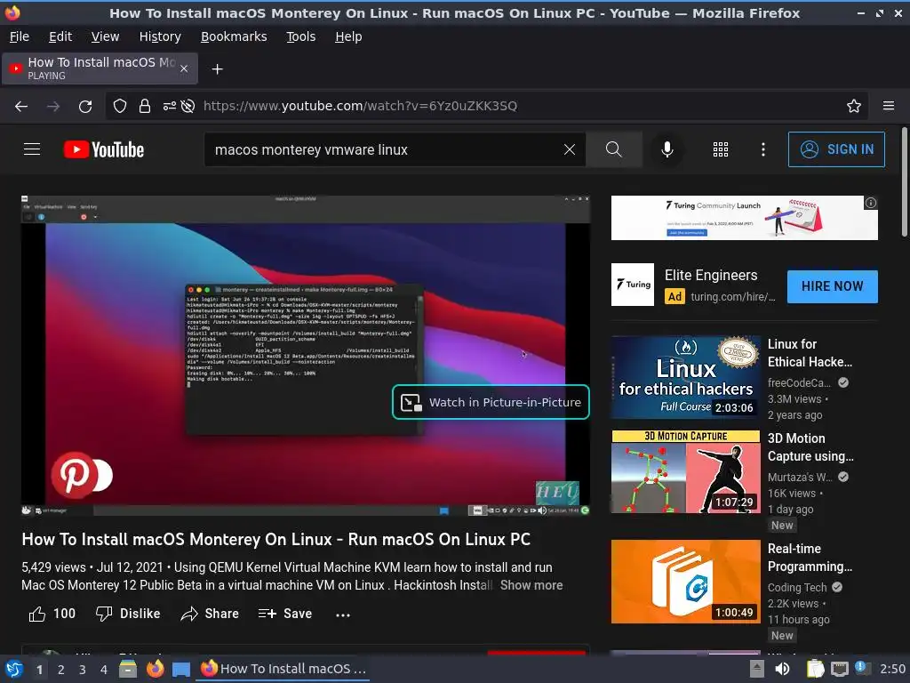
Task: Start voice search with microphone icon
Action: [x=667, y=149]
